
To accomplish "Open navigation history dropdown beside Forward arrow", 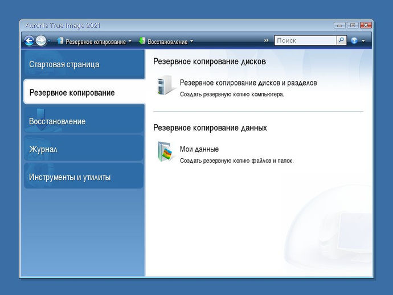I will pos(50,41).
